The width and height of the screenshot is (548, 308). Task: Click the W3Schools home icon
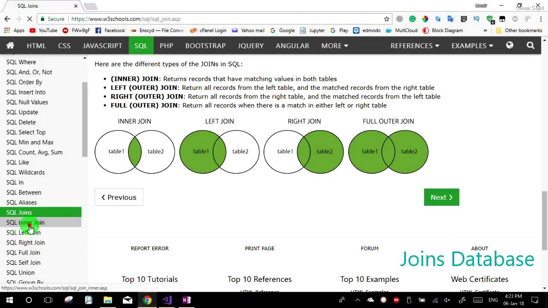point(10,45)
